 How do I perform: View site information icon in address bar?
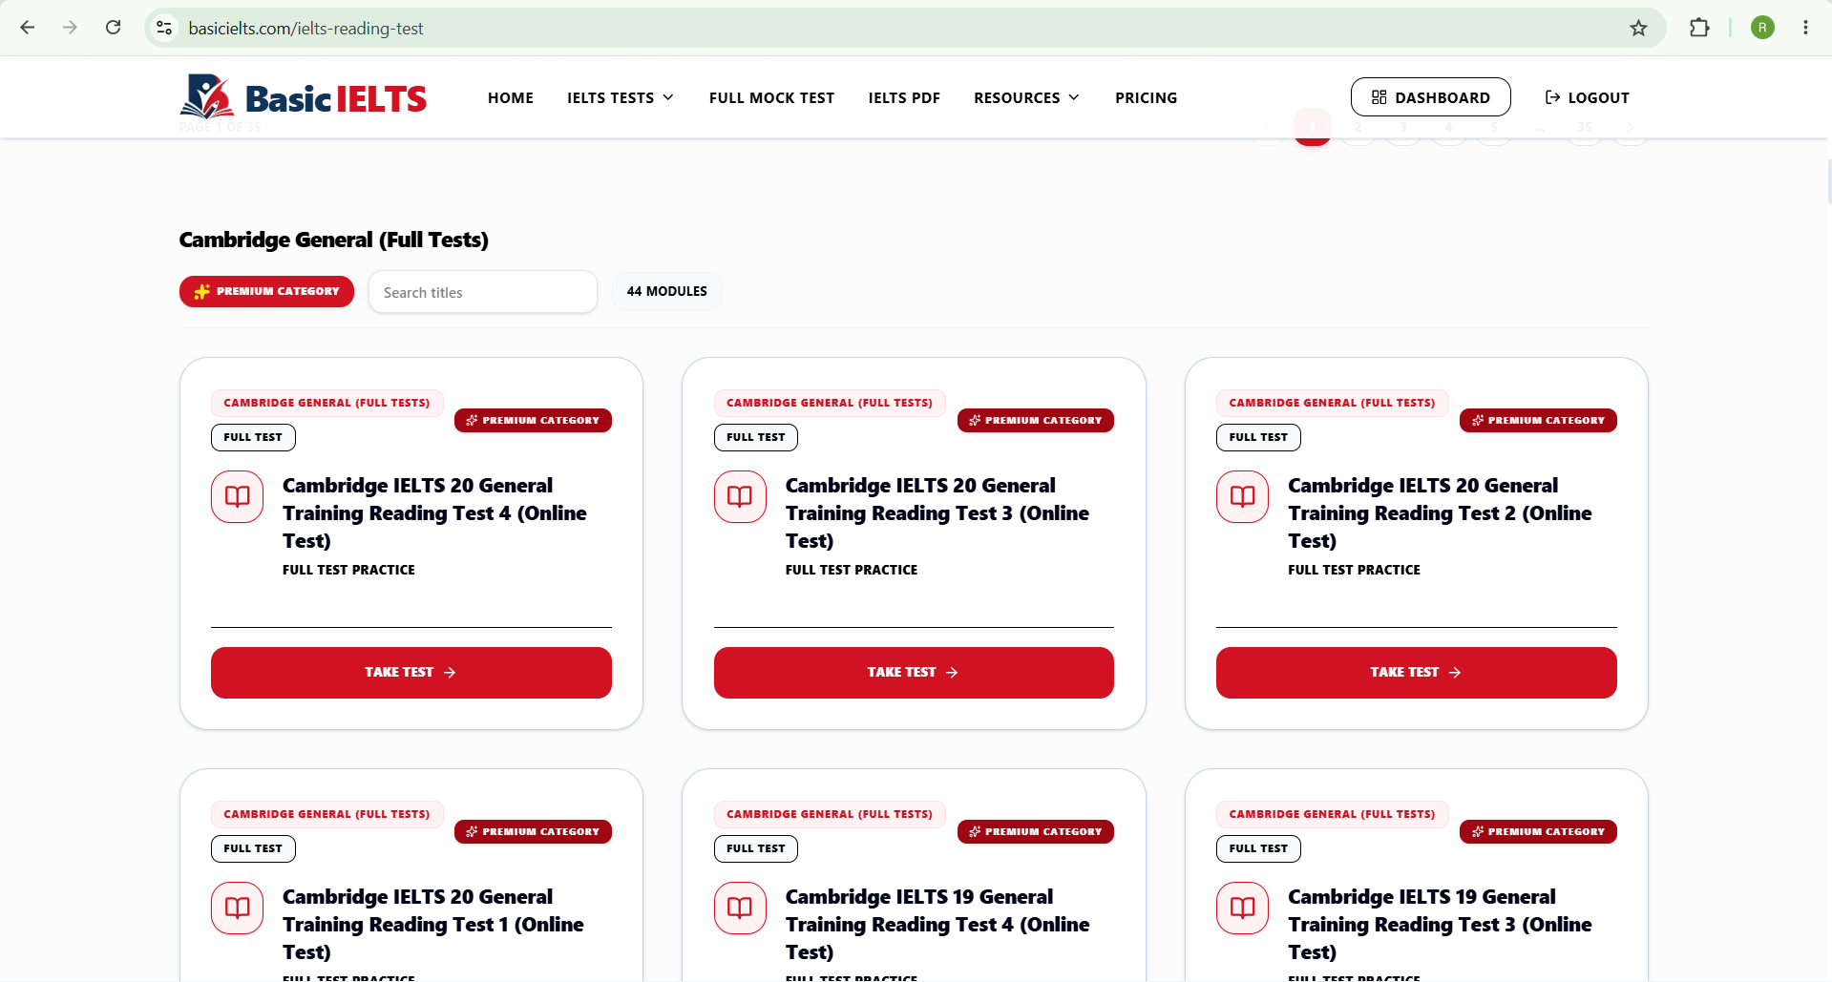coord(164,28)
